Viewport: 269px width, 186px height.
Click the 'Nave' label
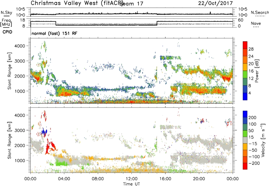tap(256, 23)
